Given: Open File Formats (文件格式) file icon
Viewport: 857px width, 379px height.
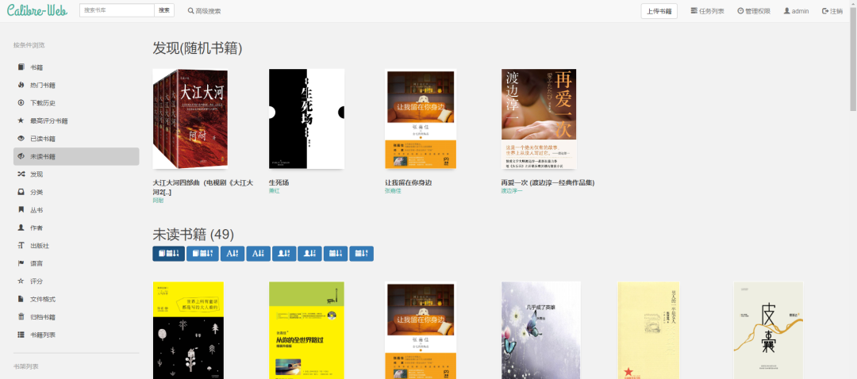Looking at the screenshot, I should (x=21, y=299).
